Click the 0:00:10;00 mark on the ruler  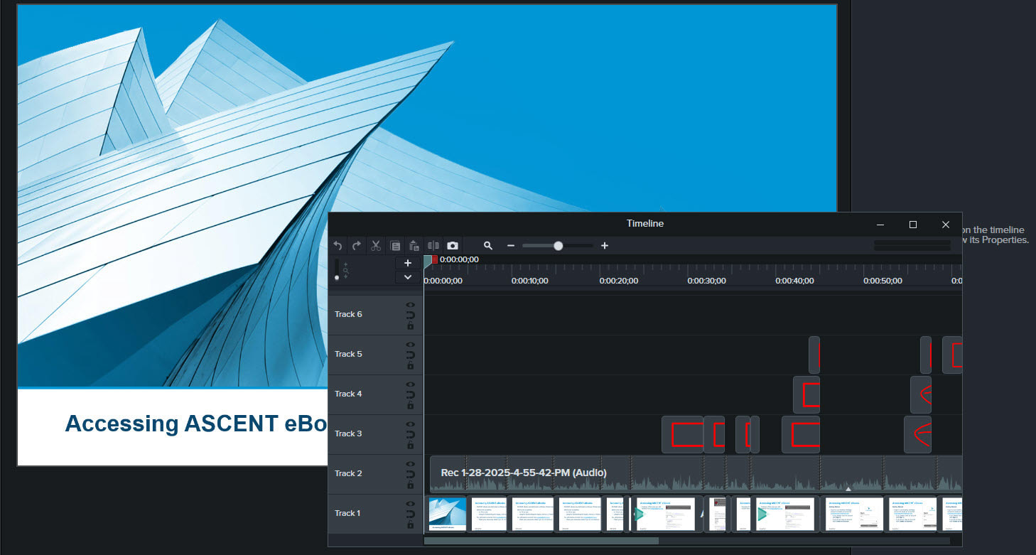[529, 281]
